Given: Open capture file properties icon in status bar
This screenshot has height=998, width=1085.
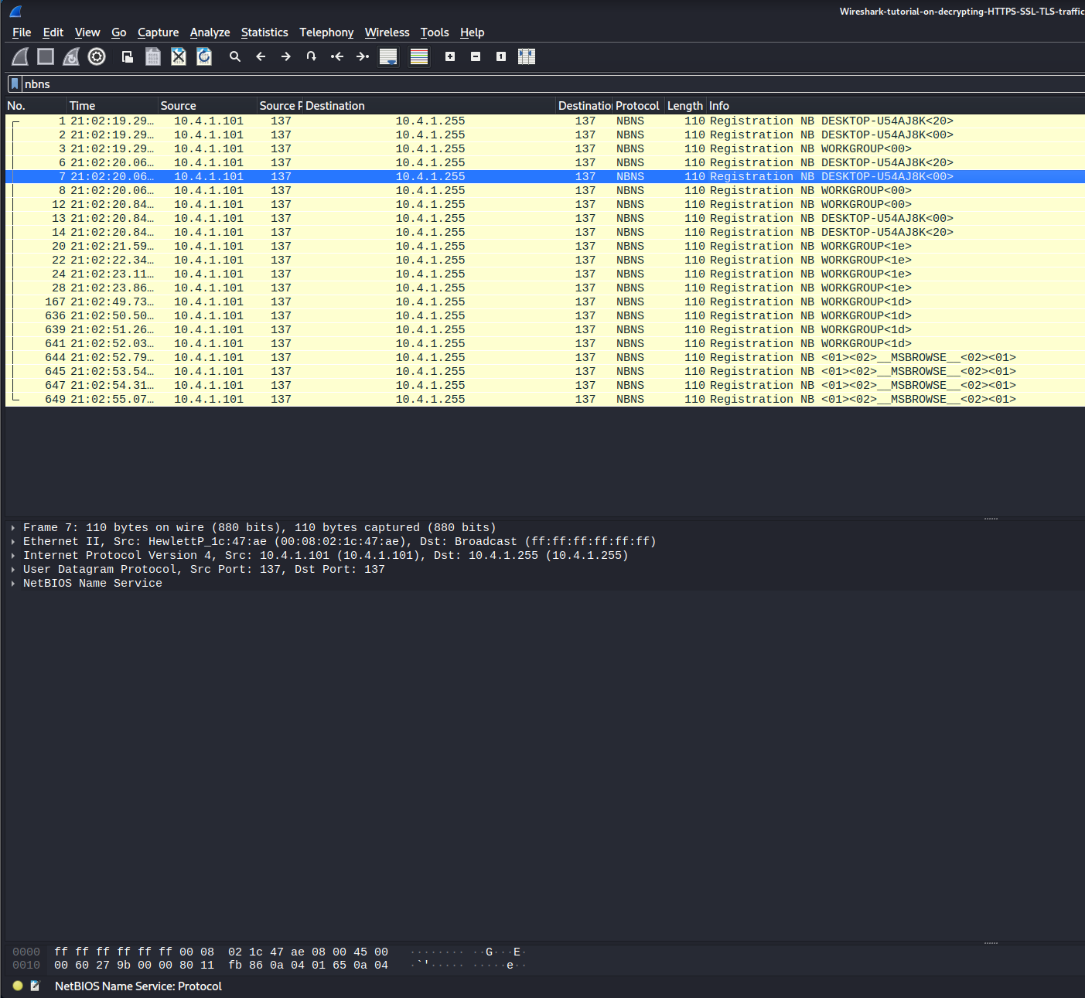Looking at the screenshot, I should (35, 986).
